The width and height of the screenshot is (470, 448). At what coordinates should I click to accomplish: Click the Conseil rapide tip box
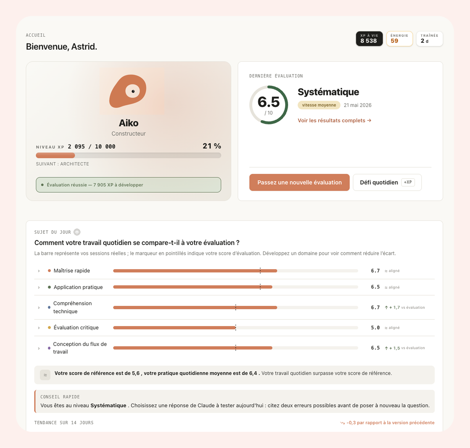pyautogui.click(x=234, y=401)
